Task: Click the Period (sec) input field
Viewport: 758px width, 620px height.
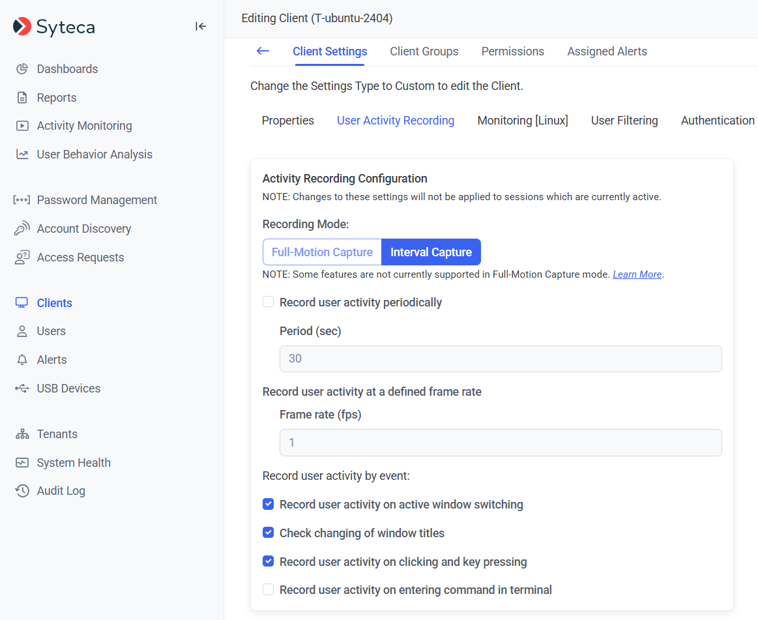Action: [500, 359]
